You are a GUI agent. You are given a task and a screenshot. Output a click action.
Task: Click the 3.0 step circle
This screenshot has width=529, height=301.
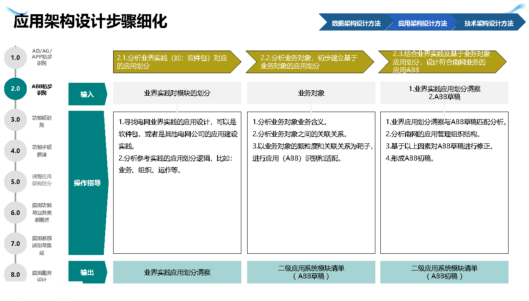(x=15, y=120)
